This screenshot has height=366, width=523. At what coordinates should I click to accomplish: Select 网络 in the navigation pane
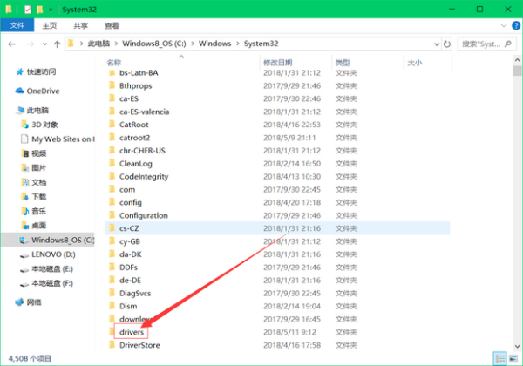33,302
